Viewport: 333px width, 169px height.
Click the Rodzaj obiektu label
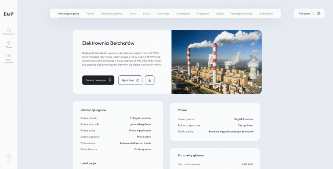pyautogui.click(x=89, y=118)
